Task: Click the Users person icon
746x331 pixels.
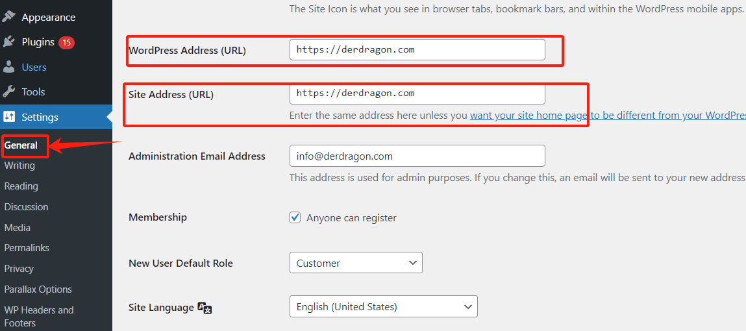Action: (x=8, y=67)
